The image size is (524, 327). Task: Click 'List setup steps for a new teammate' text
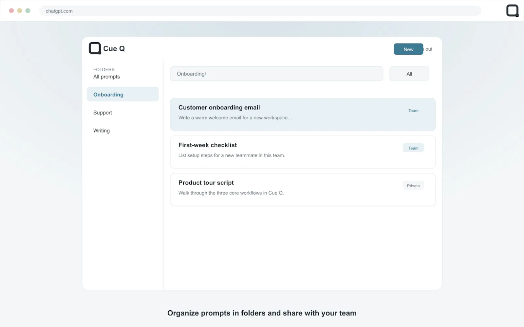(x=232, y=155)
